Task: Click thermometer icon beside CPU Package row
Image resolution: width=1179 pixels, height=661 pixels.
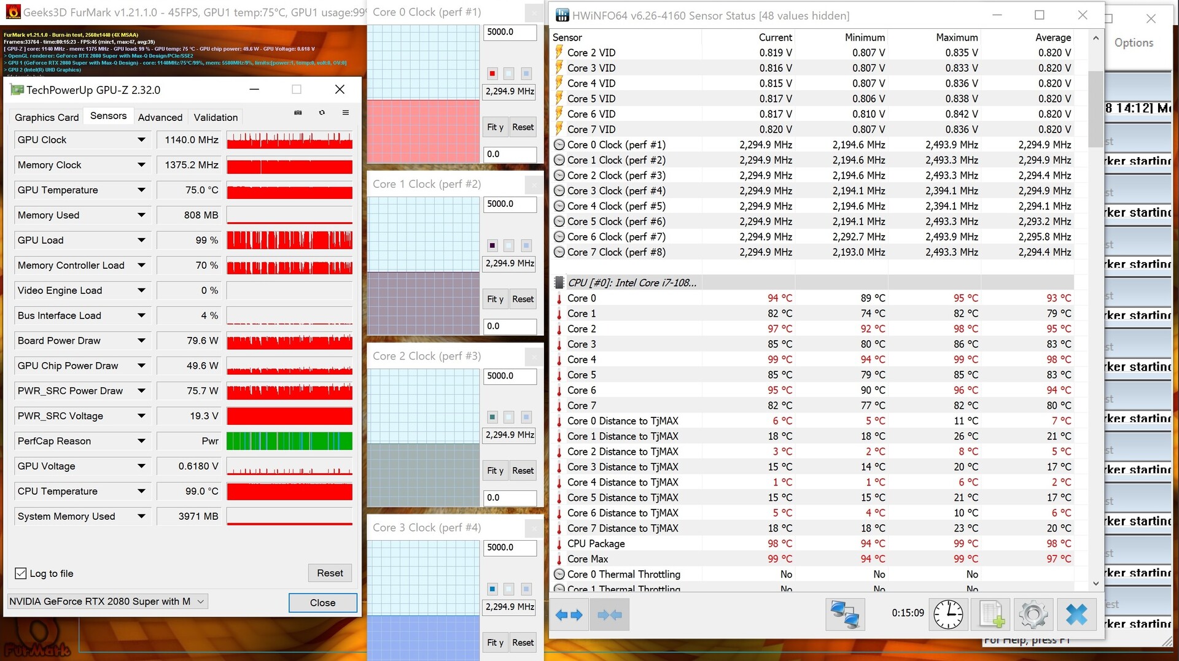Action: pyautogui.click(x=559, y=544)
